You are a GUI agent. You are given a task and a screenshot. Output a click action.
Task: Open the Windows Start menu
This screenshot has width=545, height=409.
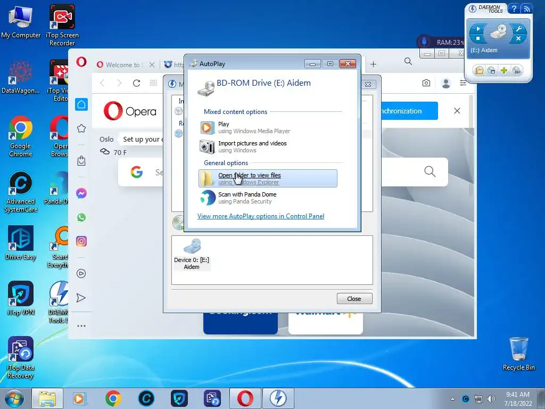(14, 398)
